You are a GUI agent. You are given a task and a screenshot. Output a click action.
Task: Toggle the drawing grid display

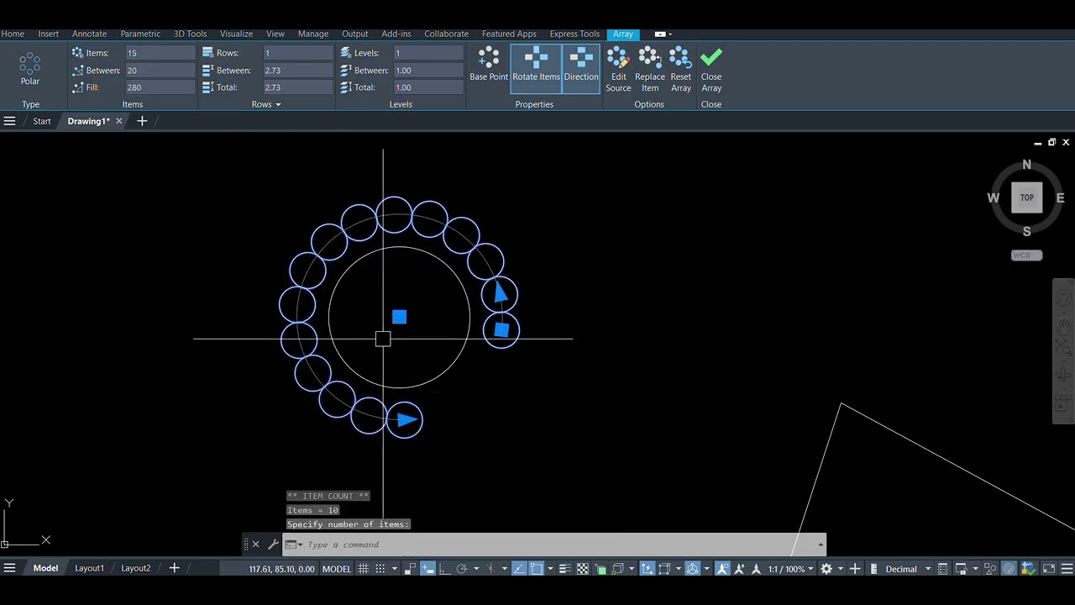[363, 569]
